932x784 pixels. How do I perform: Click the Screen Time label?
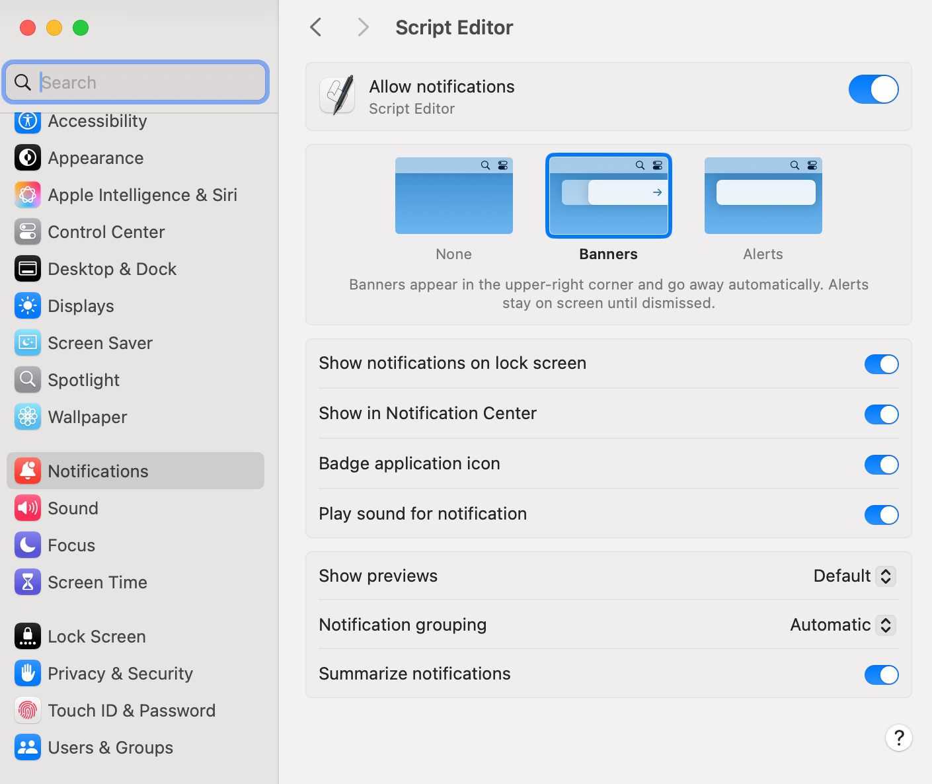[x=98, y=582]
